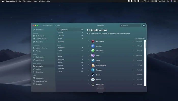
Task: Expand the Viber row details arrow
Action: pos(134,55)
